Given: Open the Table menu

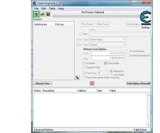Looking at the screenshot, I should point(52,8).
